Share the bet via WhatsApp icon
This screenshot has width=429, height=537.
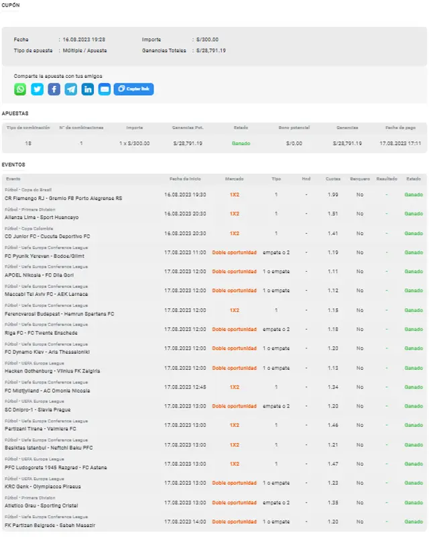pos(20,89)
